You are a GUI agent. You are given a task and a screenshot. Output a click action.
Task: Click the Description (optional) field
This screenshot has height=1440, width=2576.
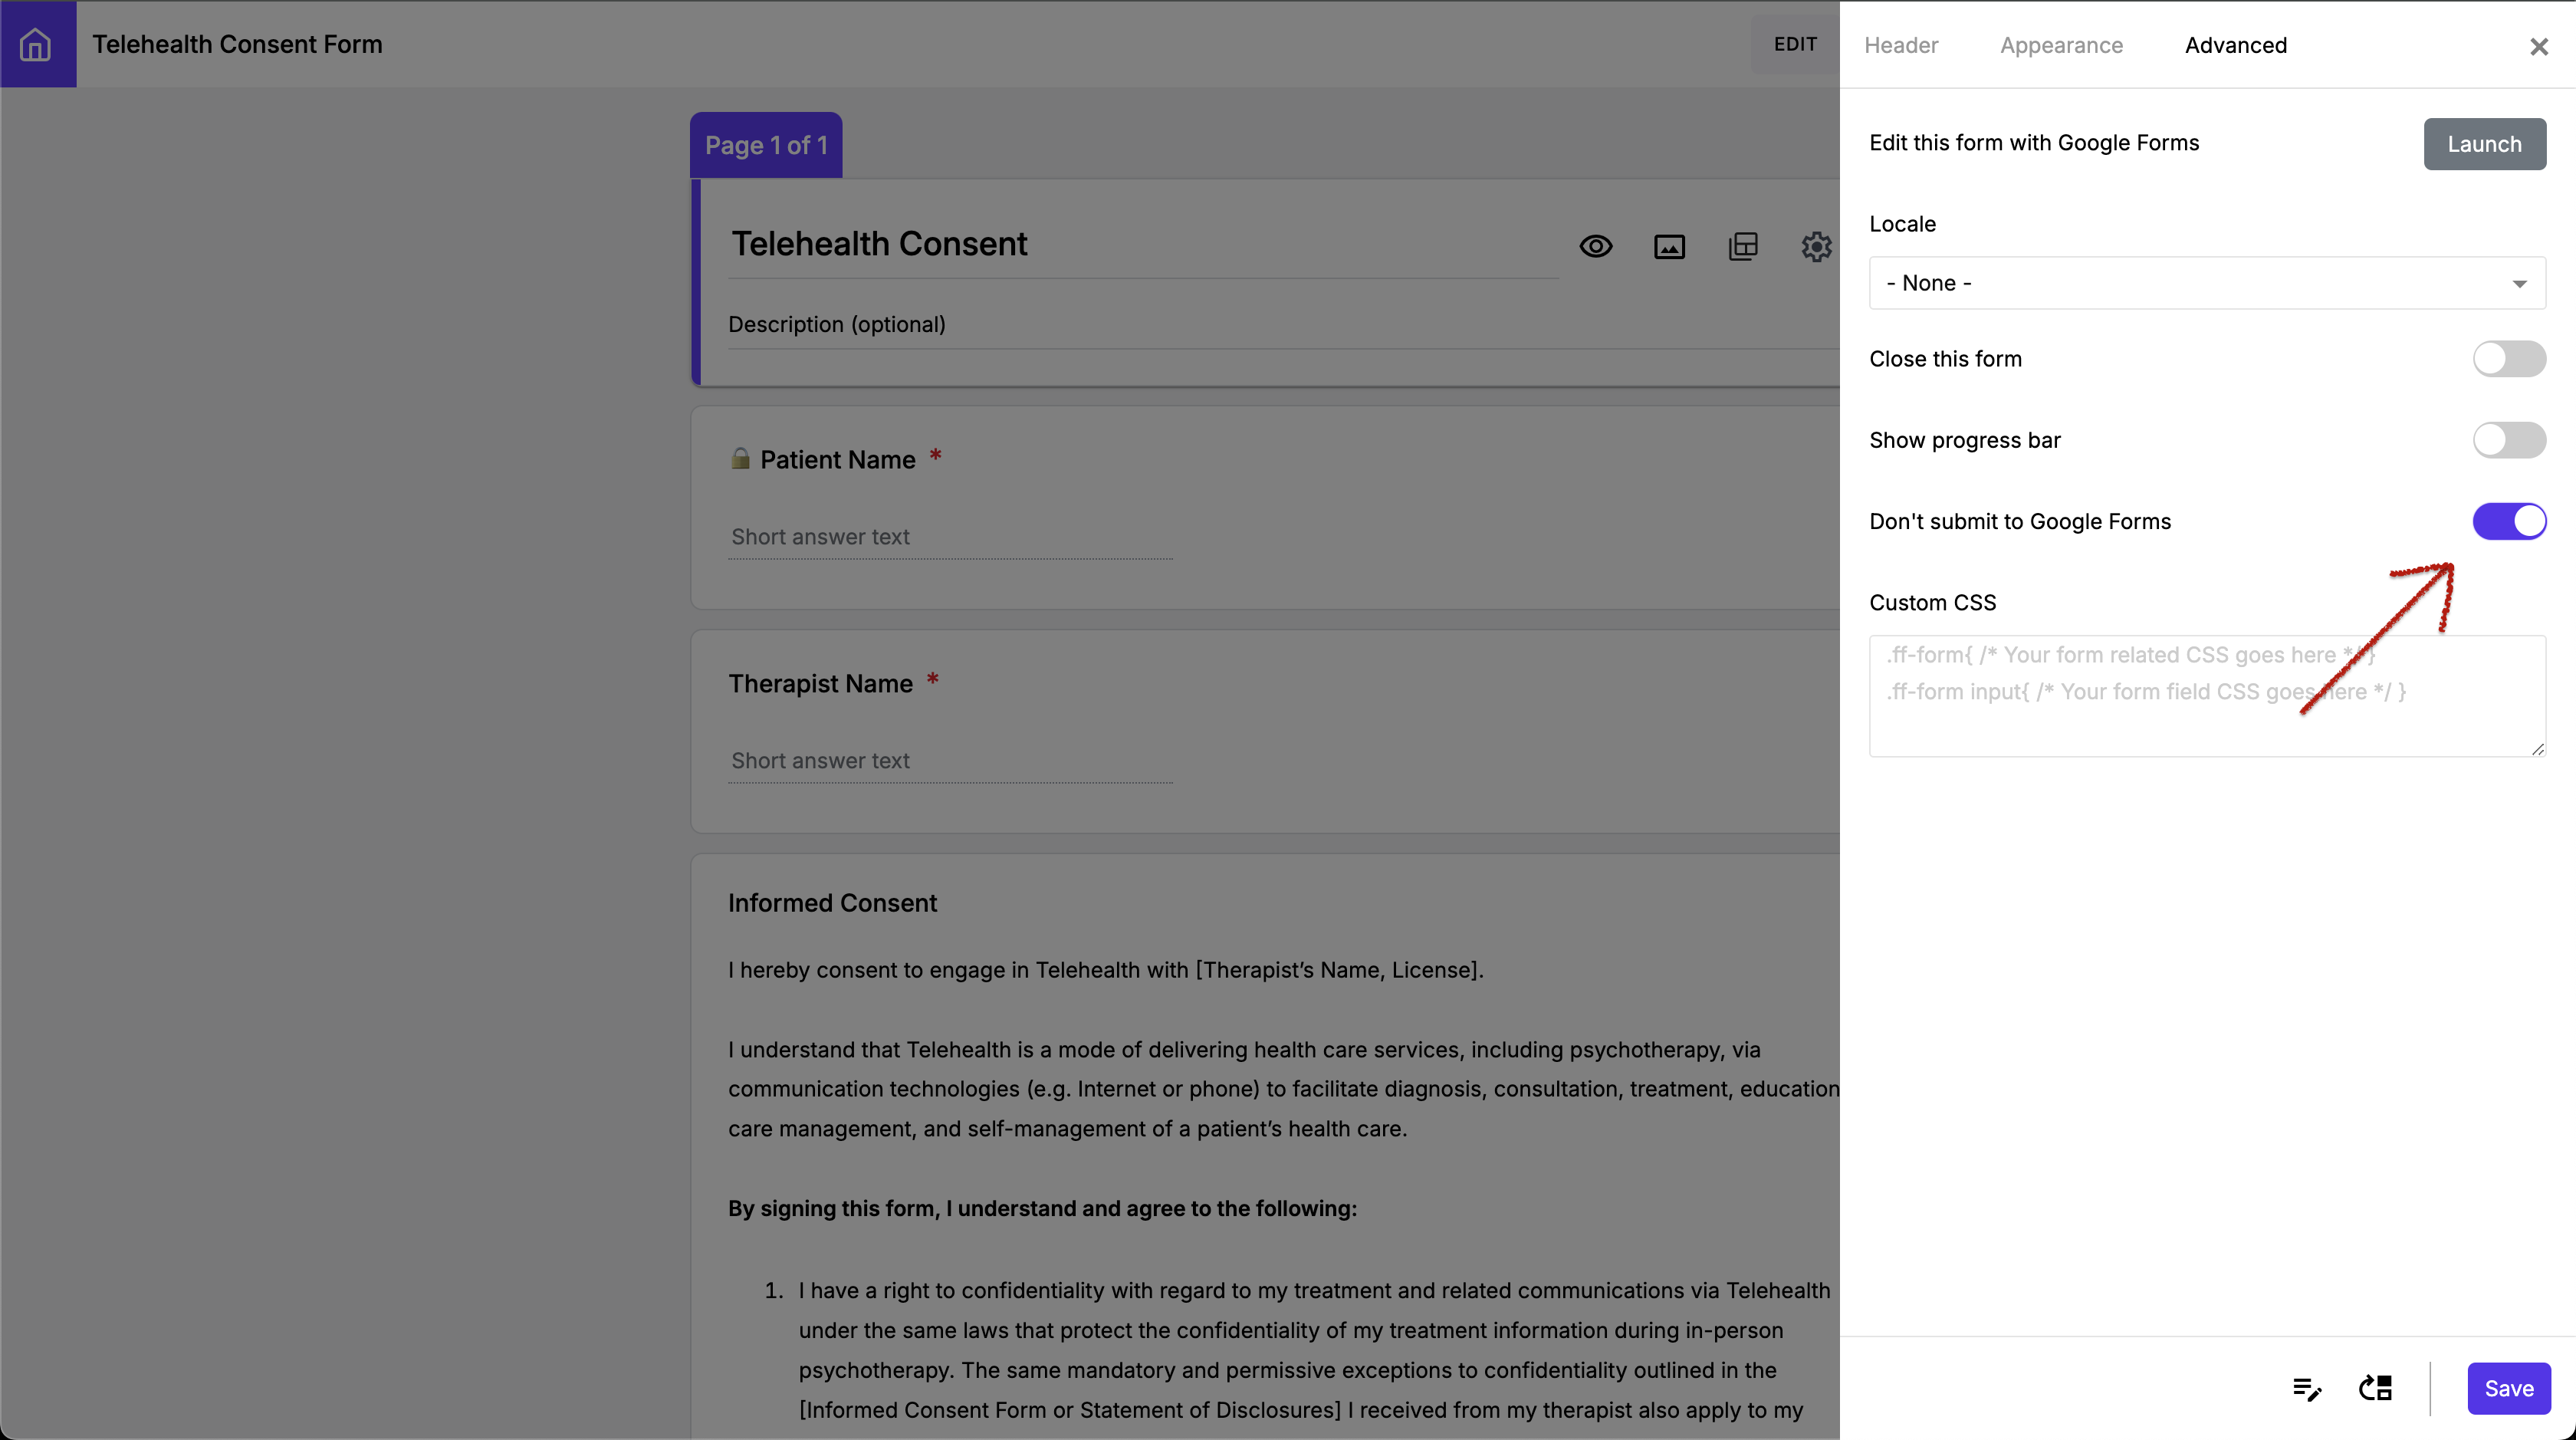(1283, 325)
